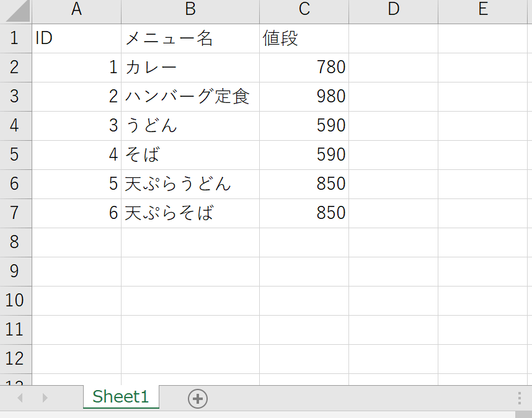The width and height of the screenshot is (532, 418).
Task: Select the 天ぷらうどん cell
Action: [190, 184]
